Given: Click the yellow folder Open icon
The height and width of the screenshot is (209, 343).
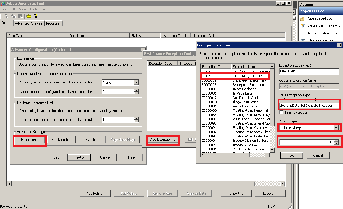Looking at the screenshot, I should (x=29, y=16).
